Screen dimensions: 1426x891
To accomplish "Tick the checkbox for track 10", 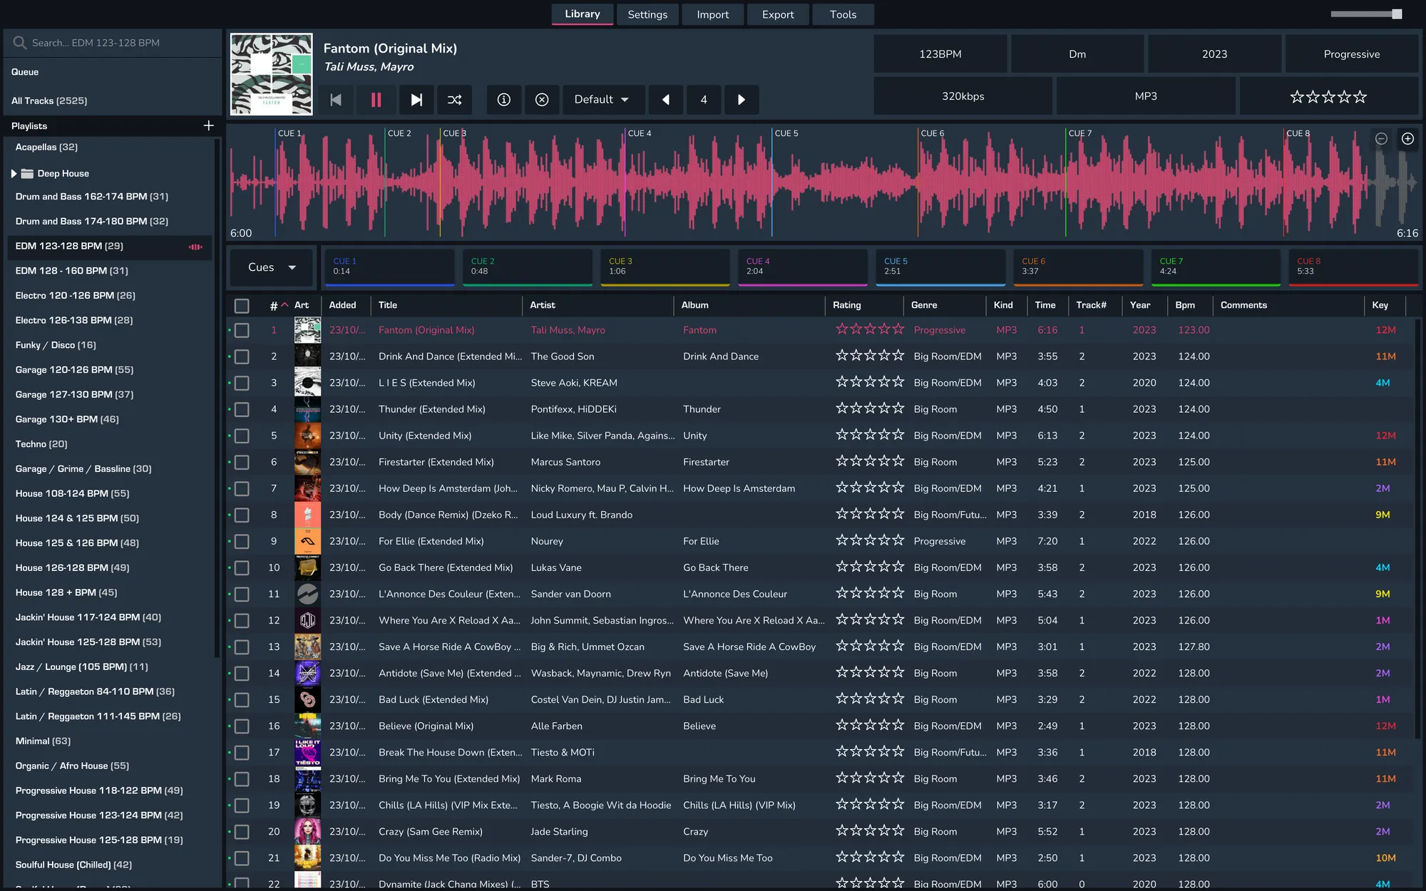I will coord(242,567).
